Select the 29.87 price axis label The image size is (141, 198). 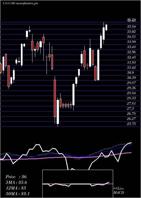point(131,83)
